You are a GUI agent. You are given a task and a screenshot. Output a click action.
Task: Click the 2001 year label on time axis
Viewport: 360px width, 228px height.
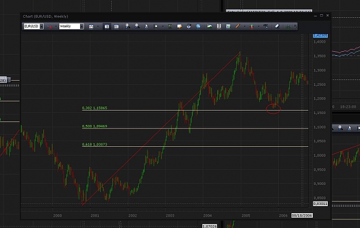click(95, 215)
